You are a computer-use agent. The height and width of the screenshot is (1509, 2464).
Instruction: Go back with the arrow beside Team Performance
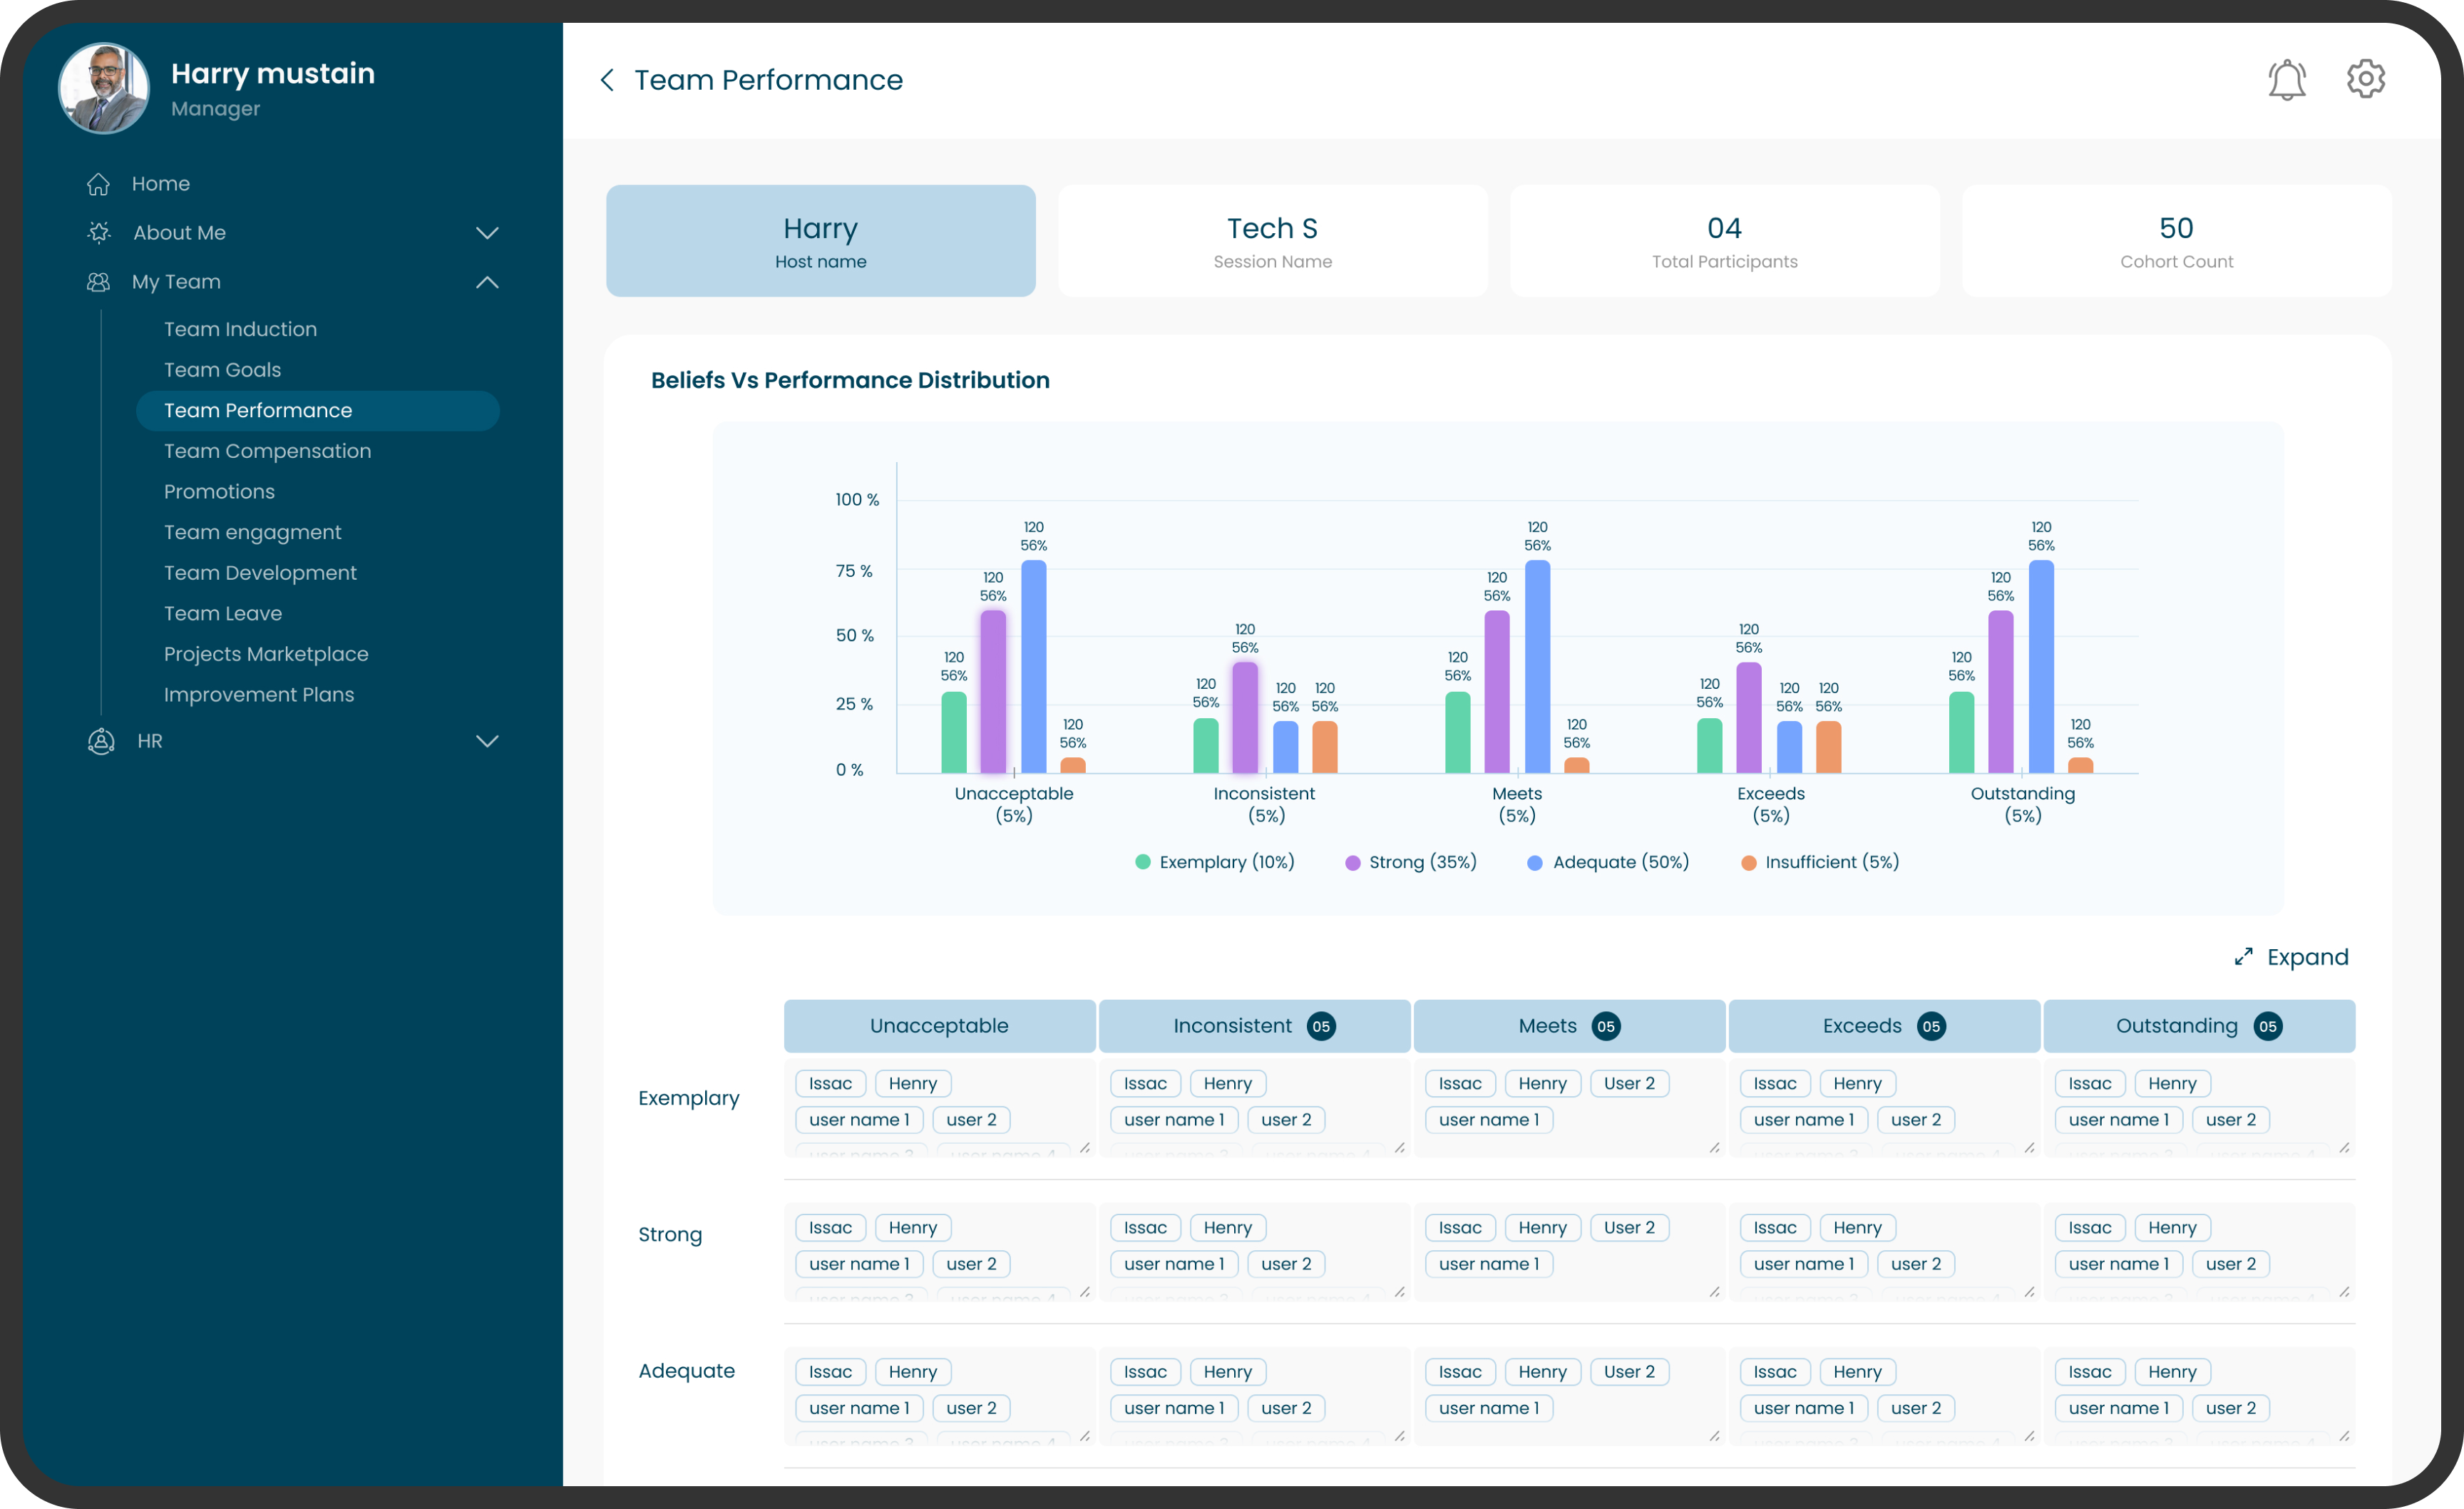[x=607, y=80]
